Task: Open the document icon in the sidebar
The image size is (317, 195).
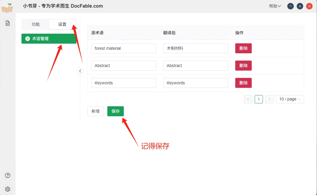Action: click(8, 23)
